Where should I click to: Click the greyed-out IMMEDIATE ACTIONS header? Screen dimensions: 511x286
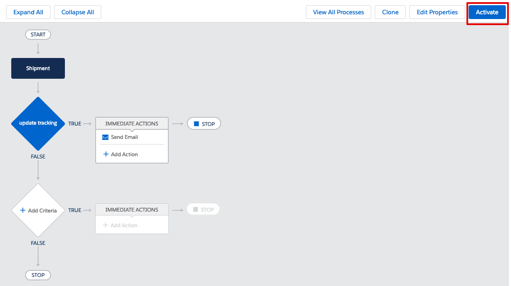pos(132,210)
